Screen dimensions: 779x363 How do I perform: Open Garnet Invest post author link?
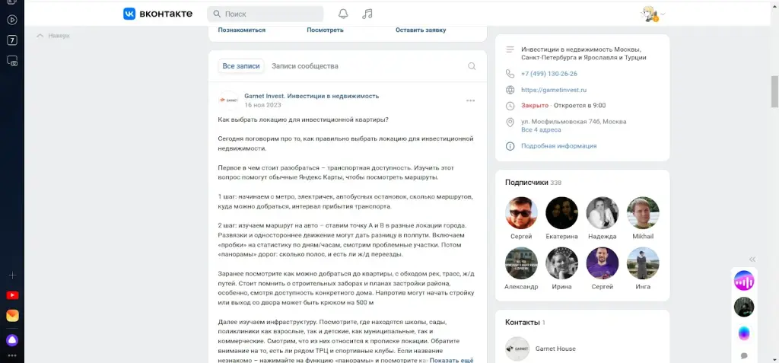click(x=311, y=96)
